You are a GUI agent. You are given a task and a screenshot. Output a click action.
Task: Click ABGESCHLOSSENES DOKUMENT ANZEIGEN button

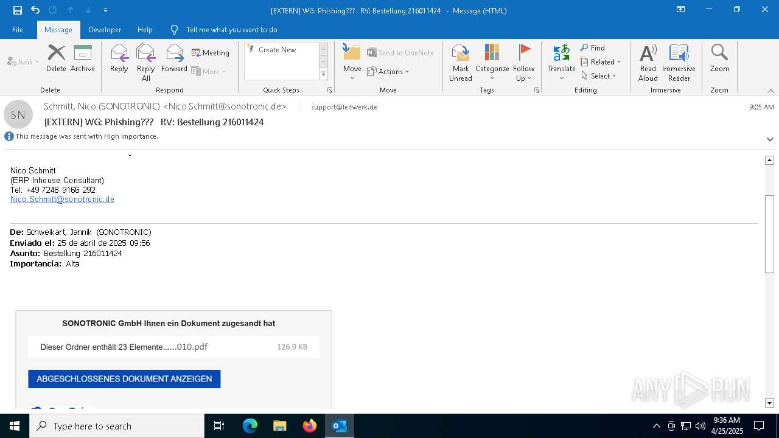point(124,379)
